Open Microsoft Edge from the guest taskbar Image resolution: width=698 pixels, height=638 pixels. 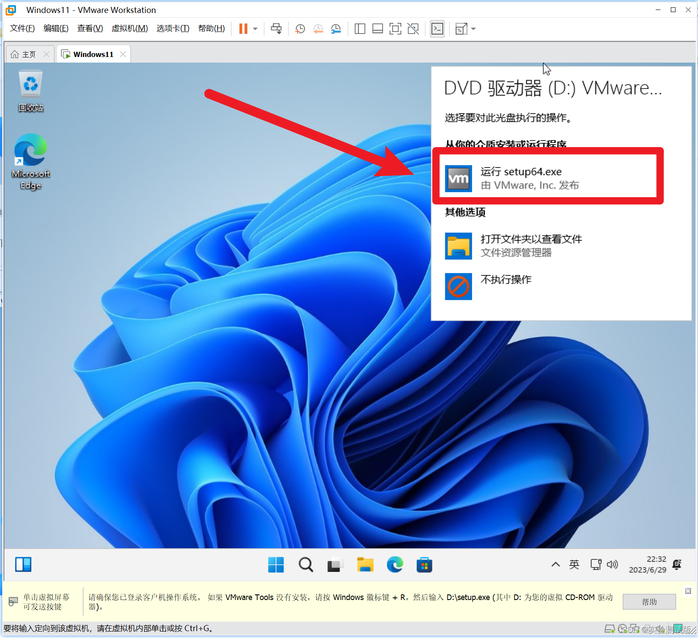395,565
